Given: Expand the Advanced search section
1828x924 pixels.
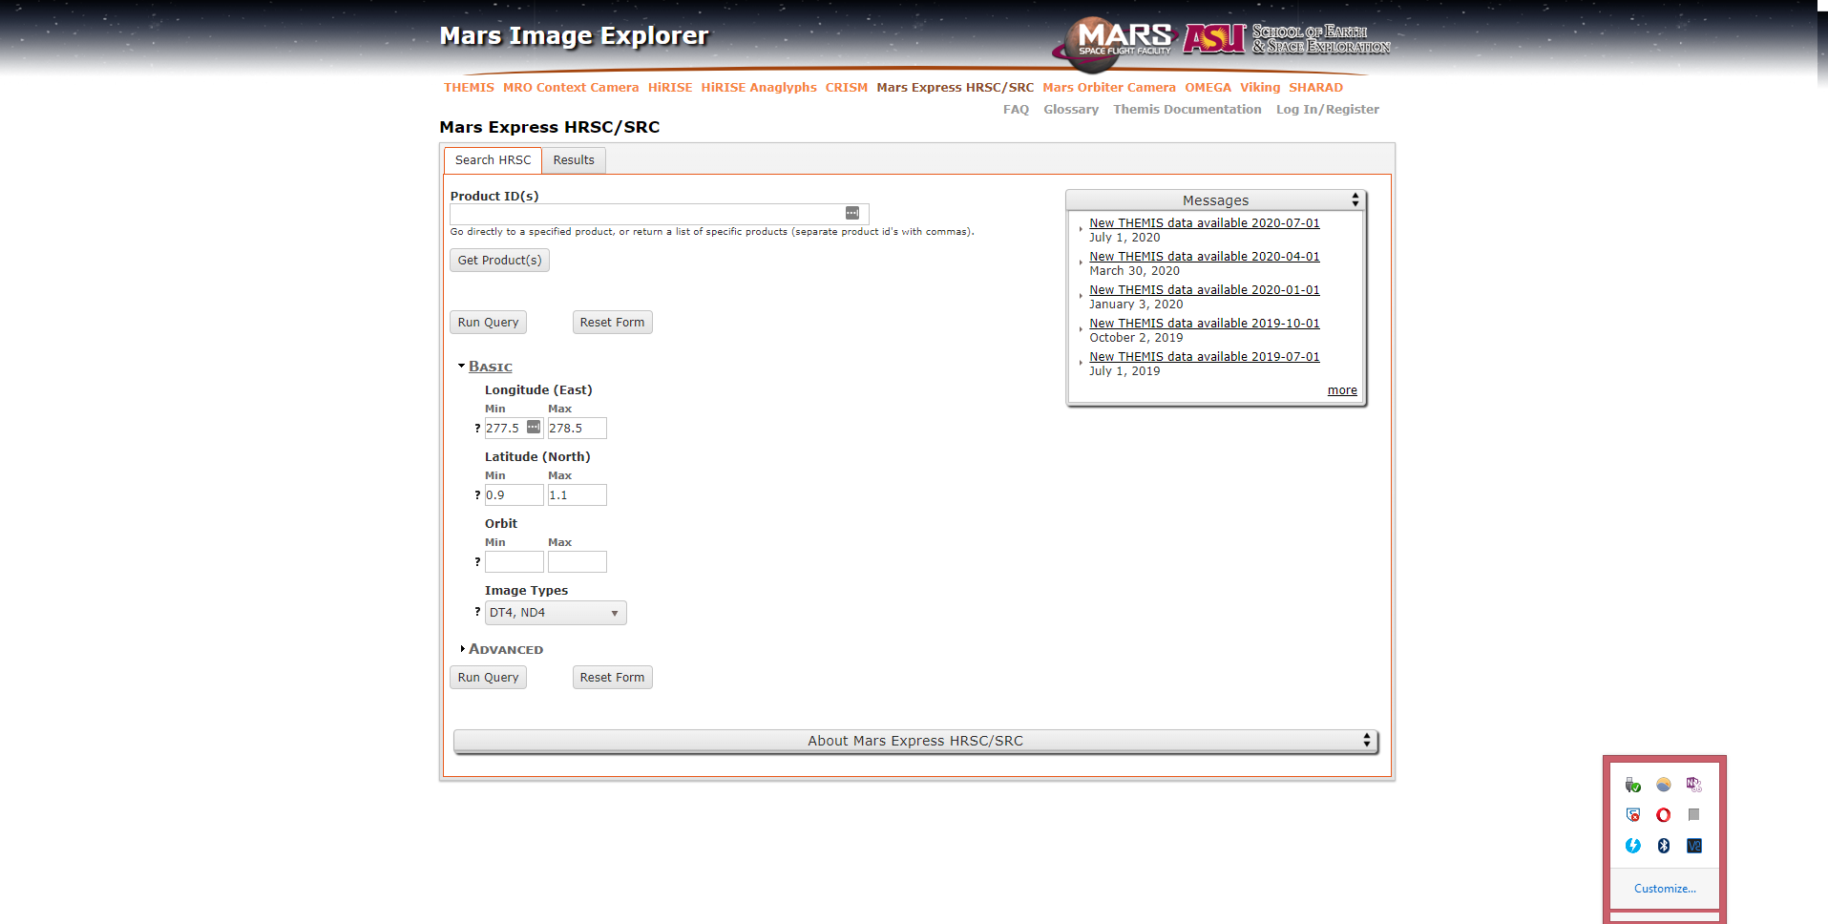Looking at the screenshot, I should 505,649.
